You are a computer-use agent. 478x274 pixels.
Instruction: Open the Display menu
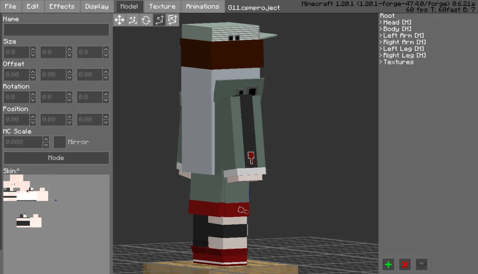pos(97,6)
